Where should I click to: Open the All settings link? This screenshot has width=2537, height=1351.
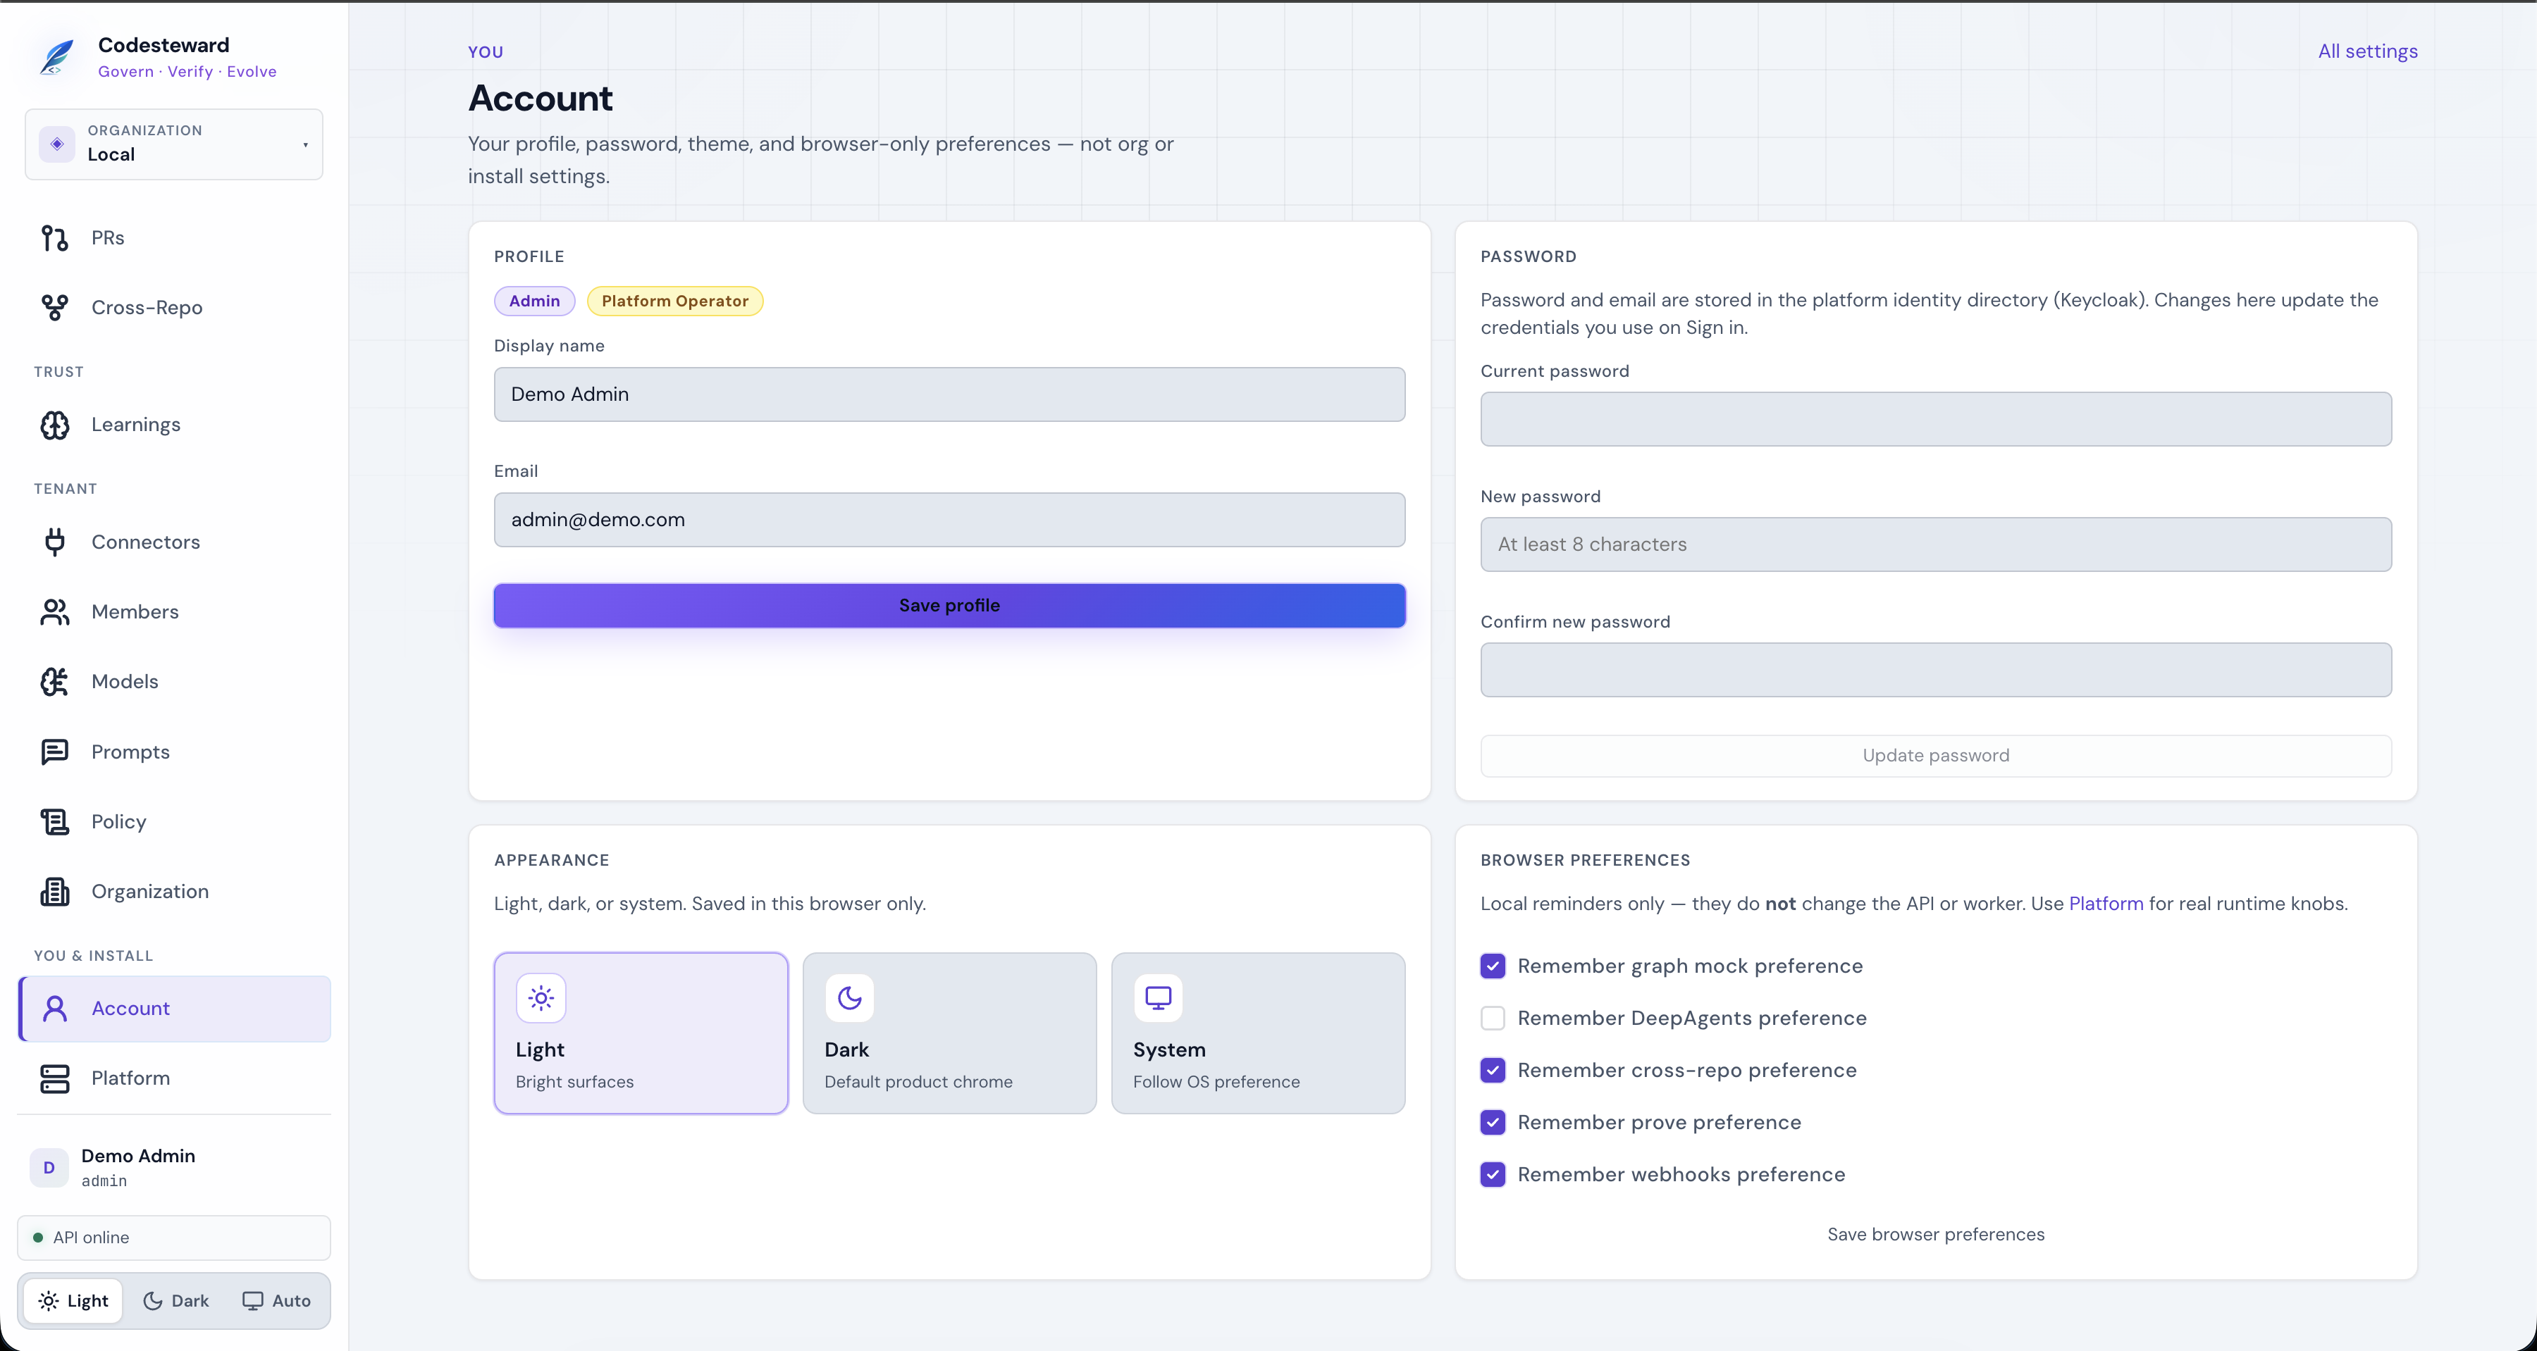[x=2368, y=51]
